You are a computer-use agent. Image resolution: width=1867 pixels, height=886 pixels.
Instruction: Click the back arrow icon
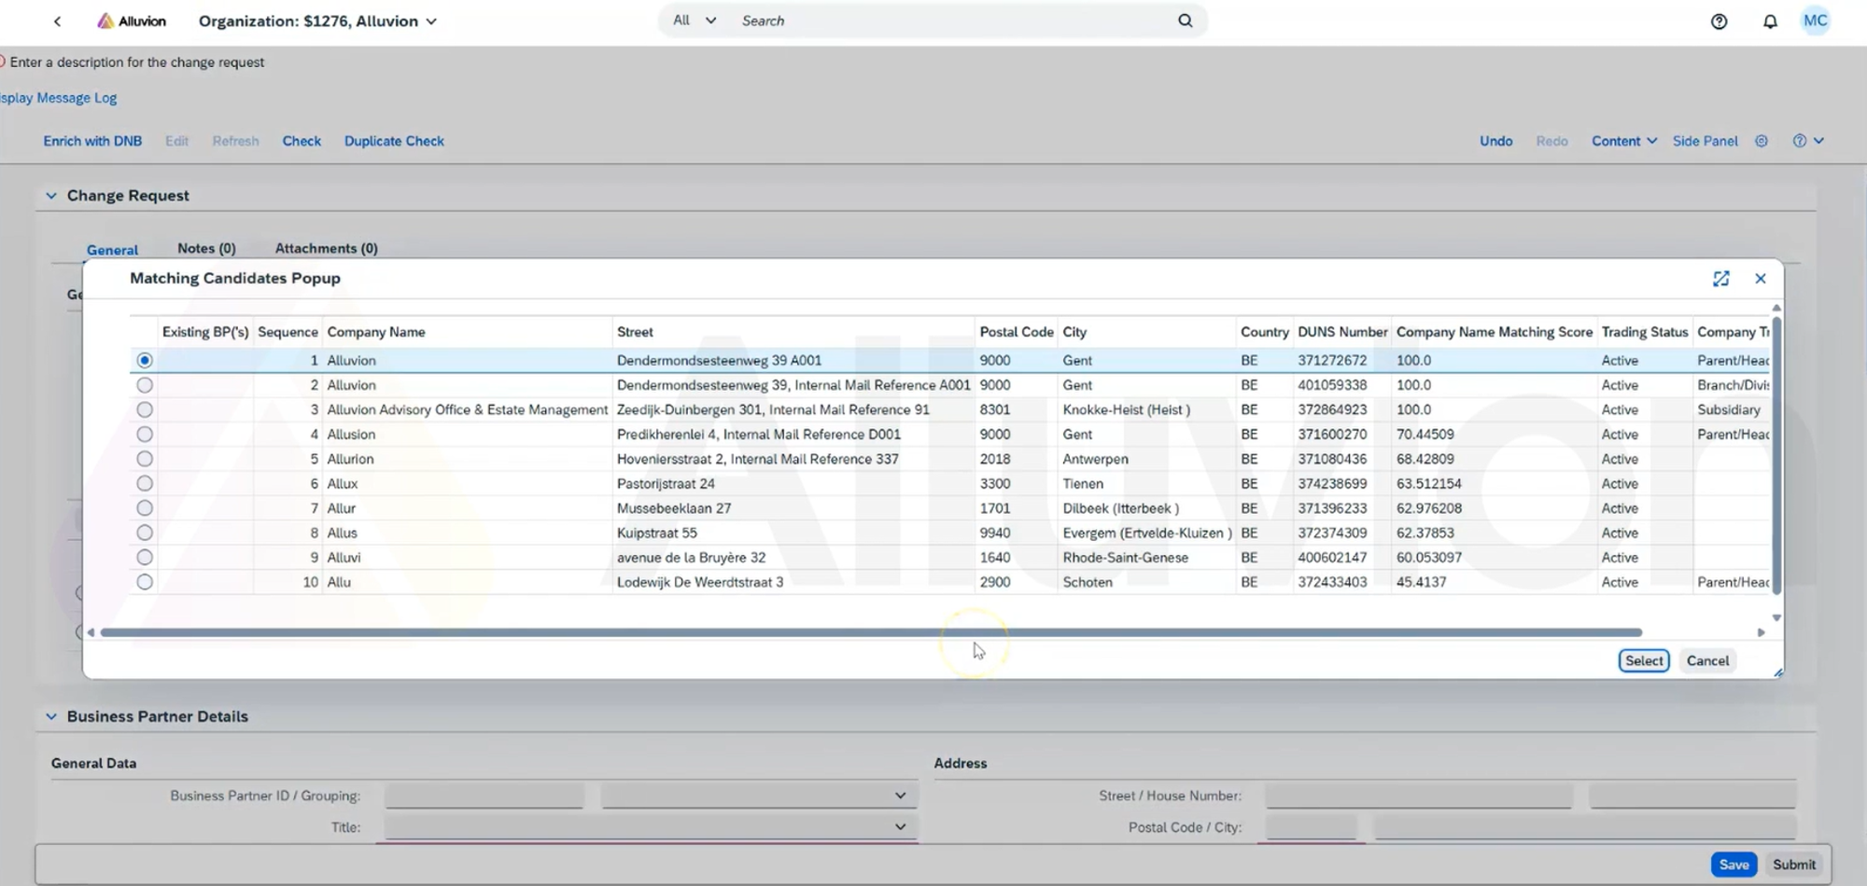click(x=57, y=21)
